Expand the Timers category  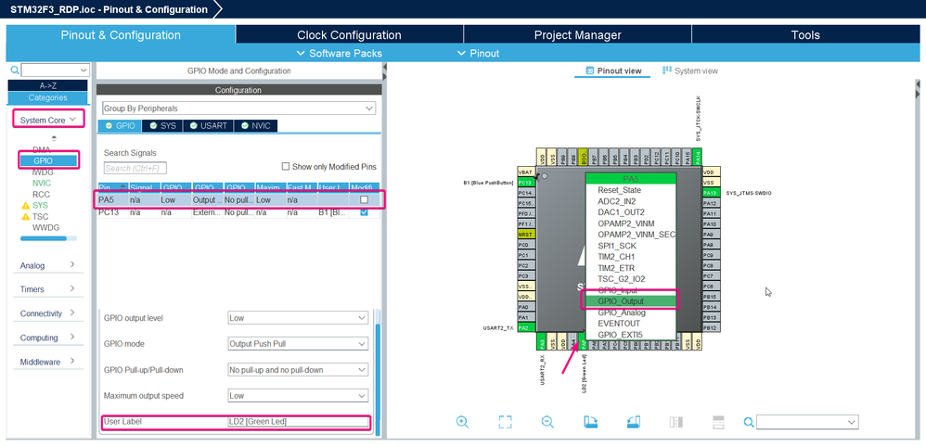click(47, 289)
